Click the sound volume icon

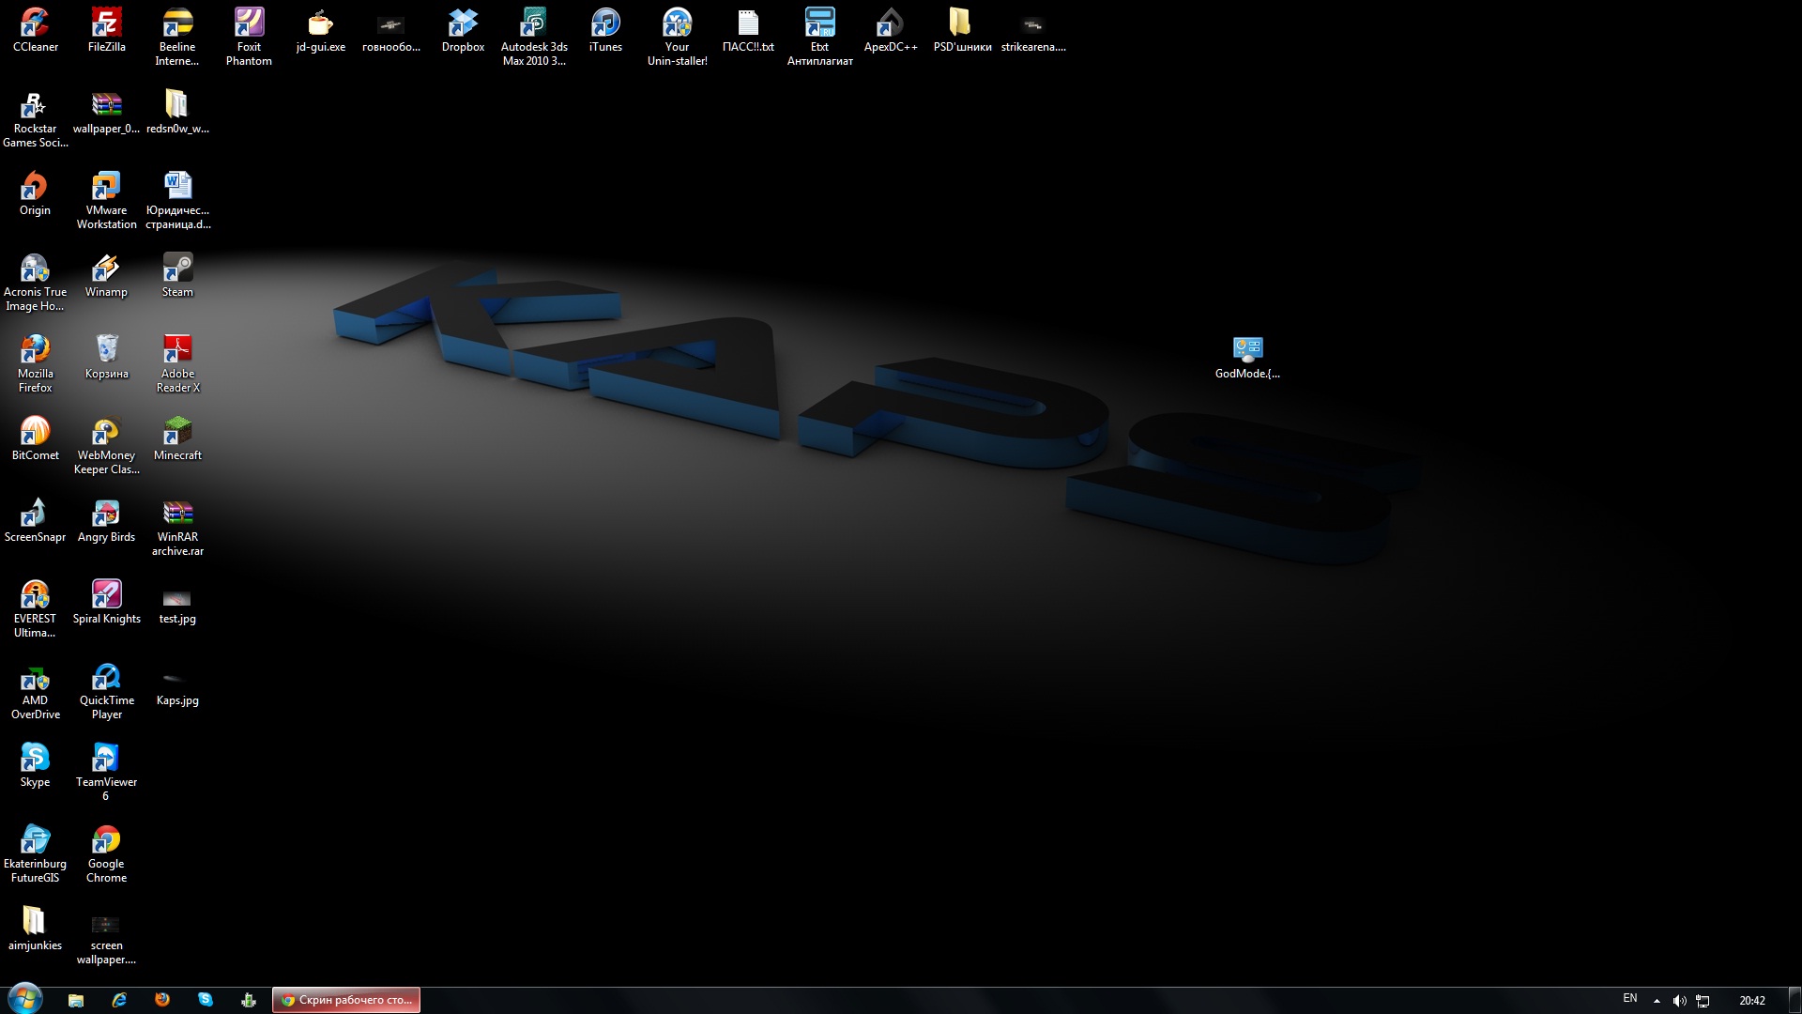click(x=1681, y=999)
